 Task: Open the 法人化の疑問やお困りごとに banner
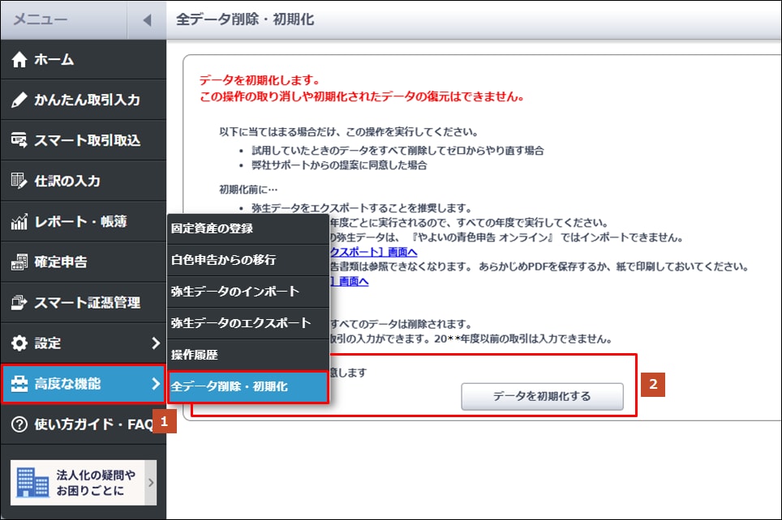pyautogui.click(x=83, y=483)
